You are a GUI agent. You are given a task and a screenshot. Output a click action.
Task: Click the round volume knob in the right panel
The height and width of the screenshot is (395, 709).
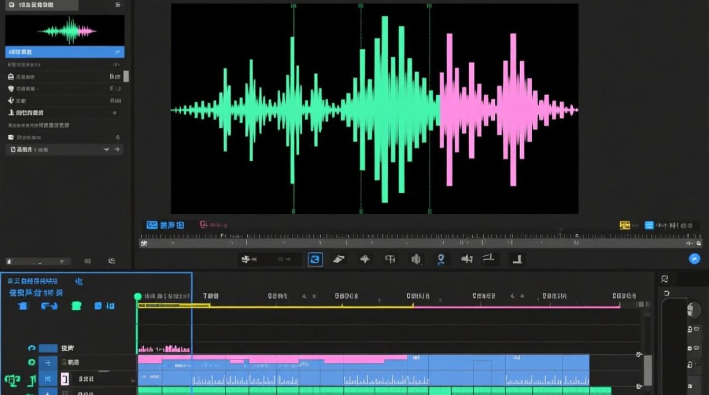click(695, 310)
